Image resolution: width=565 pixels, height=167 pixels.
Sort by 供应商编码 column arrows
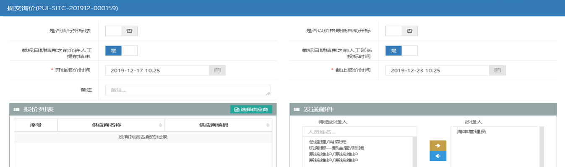click(x=268, y=125)
